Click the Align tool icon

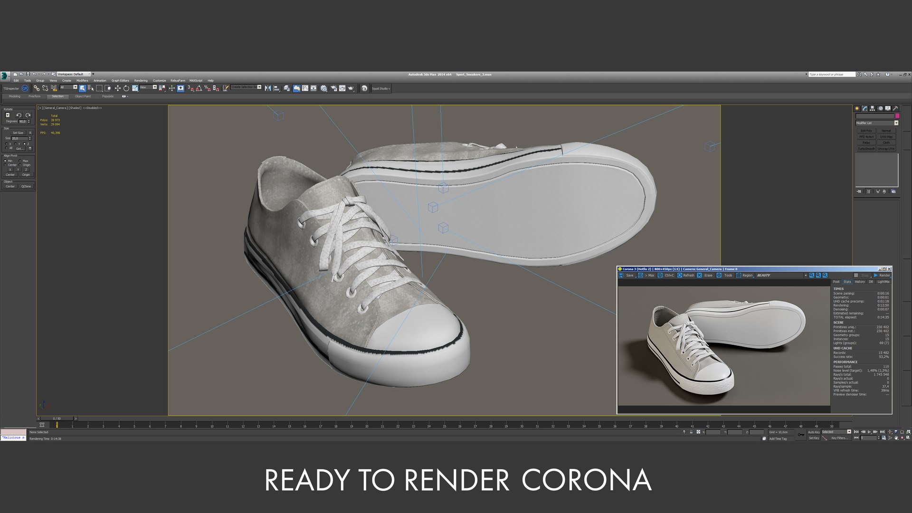click(276, 88)
